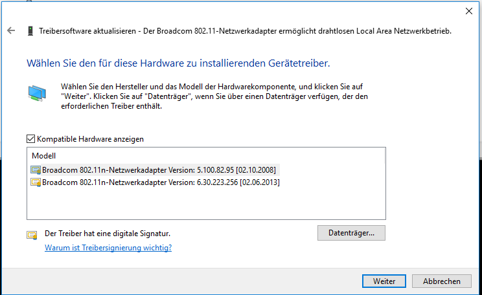Click the Der Treiber hat eine digitale Signatur text
This screenshot has height=295, width=482.
[x=108, y=234]
